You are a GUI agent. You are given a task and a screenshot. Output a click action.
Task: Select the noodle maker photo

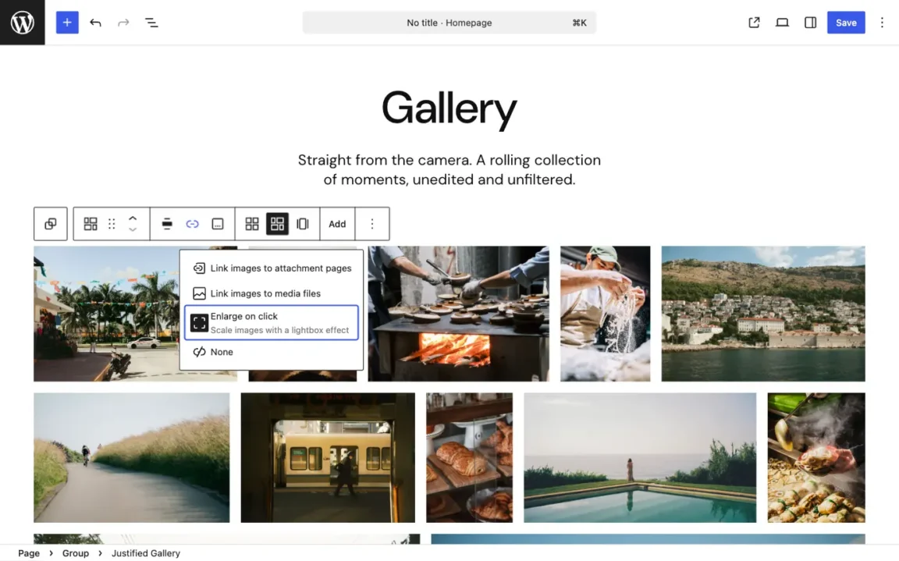coord(605,314)
